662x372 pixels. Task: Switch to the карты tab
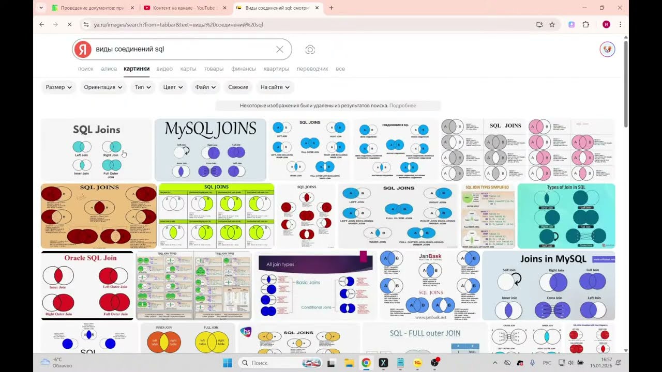point(188,69)
